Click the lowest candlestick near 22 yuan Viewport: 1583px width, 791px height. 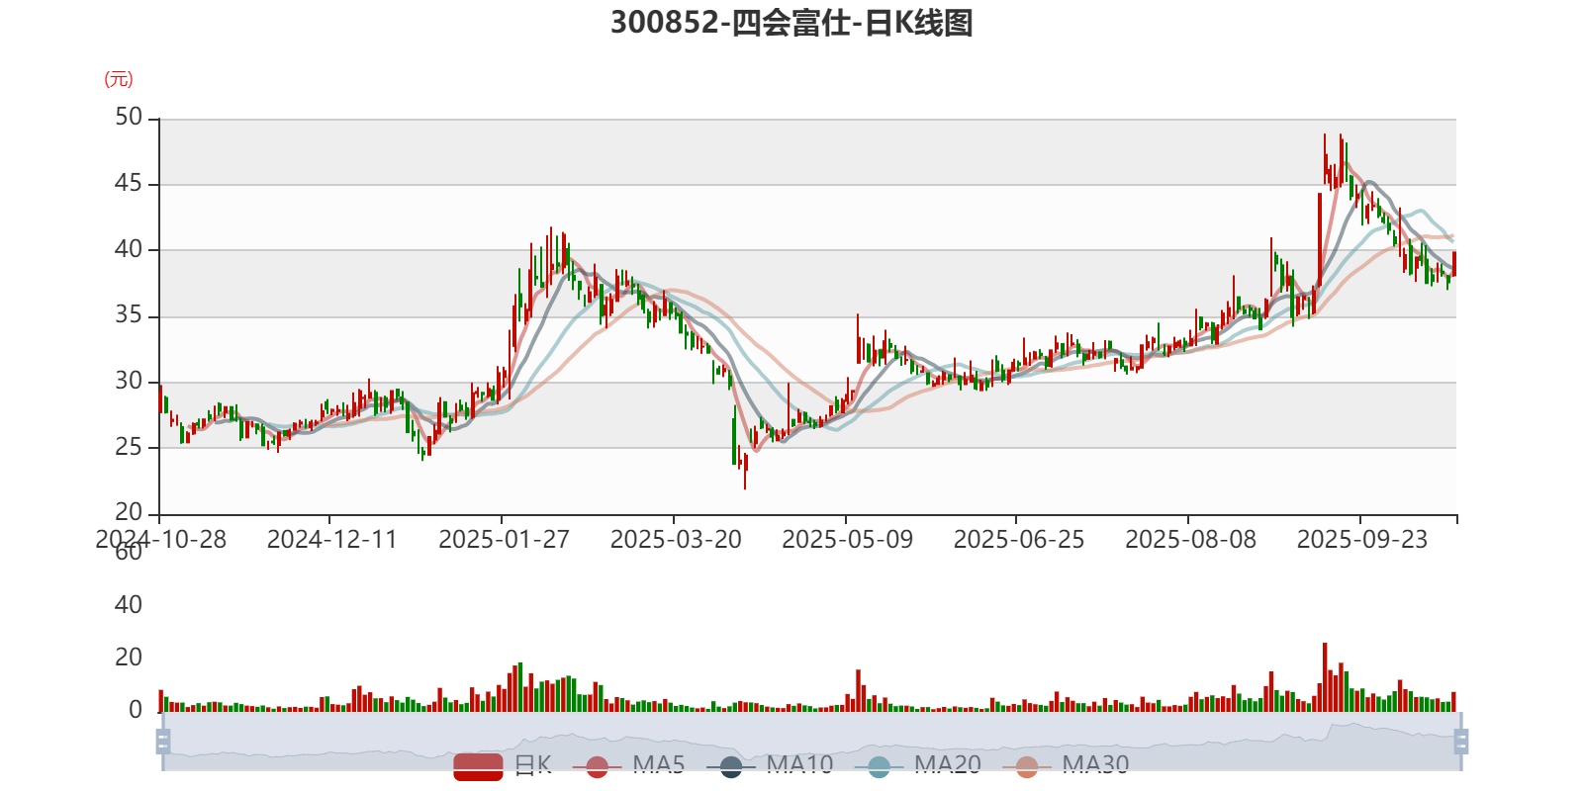(x=745, y=470)
